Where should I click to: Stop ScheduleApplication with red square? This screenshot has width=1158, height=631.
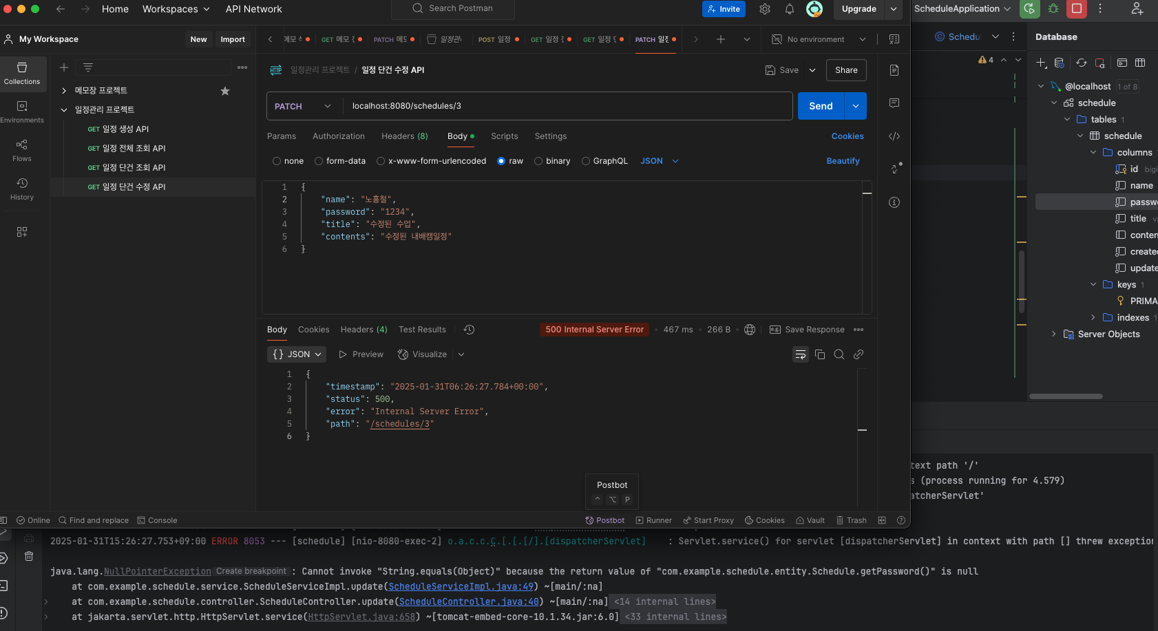(x=1077, y=9)
